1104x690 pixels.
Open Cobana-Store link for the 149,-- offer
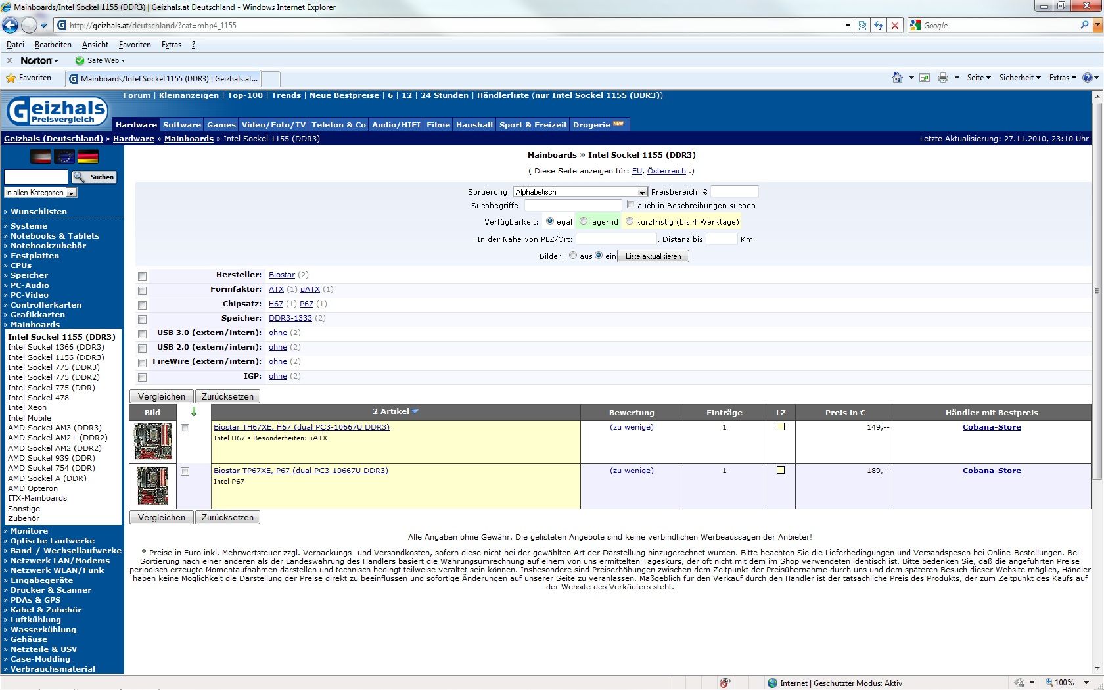tap(992, 427)
